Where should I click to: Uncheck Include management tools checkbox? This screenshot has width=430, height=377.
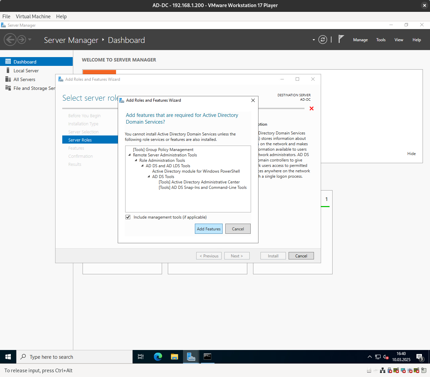[x=128, y=217]
